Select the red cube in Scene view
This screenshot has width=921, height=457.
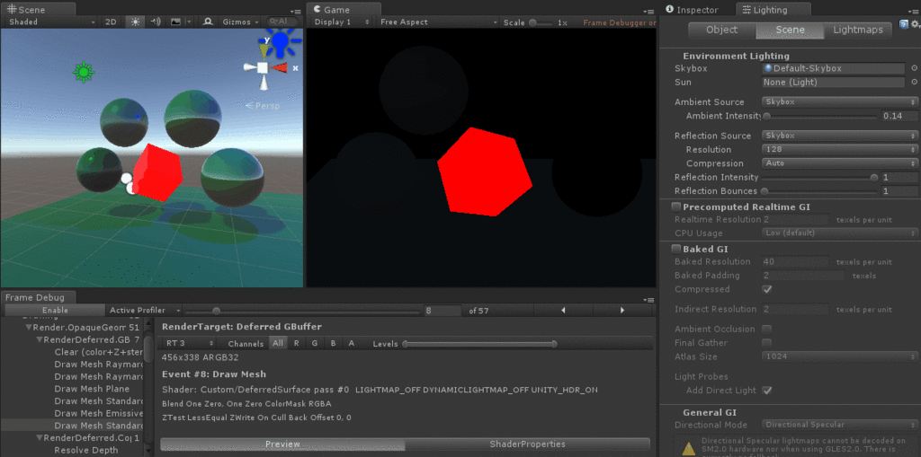point(156,171)
